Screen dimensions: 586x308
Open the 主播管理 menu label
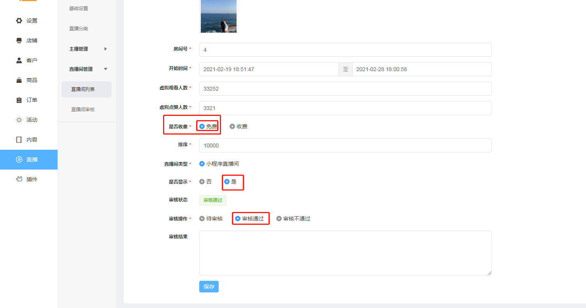coord(79,49)
